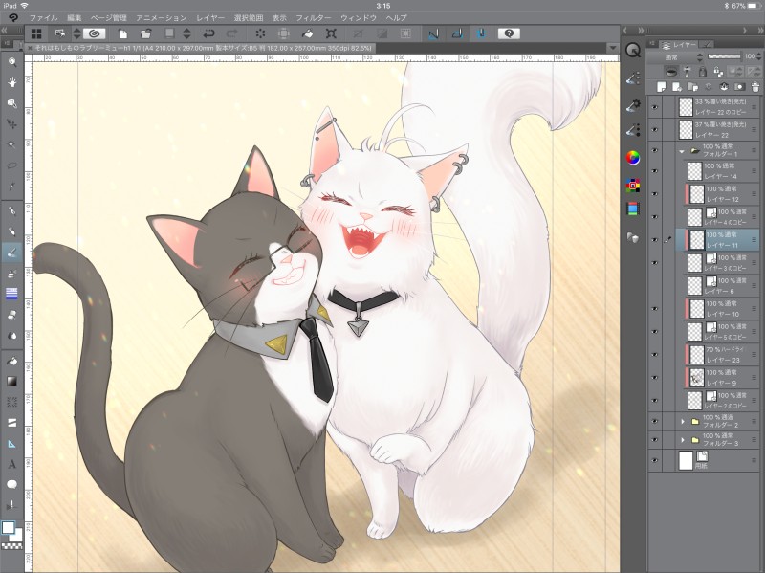This screenshot has width=765, height=573.
Task: Open the help question mark button
Action: pyautogui.click(x=509, y=33)
